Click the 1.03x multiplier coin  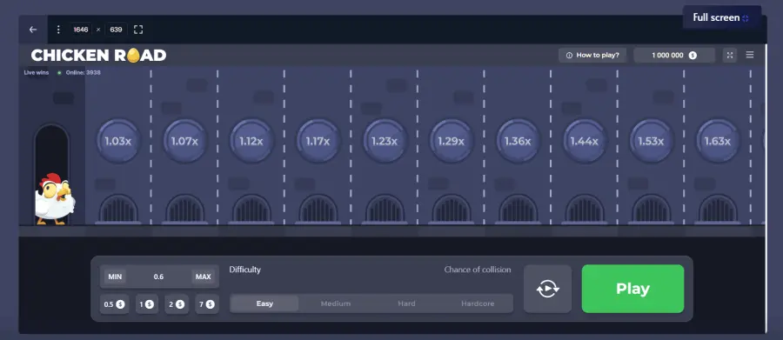tap(117, 141)
